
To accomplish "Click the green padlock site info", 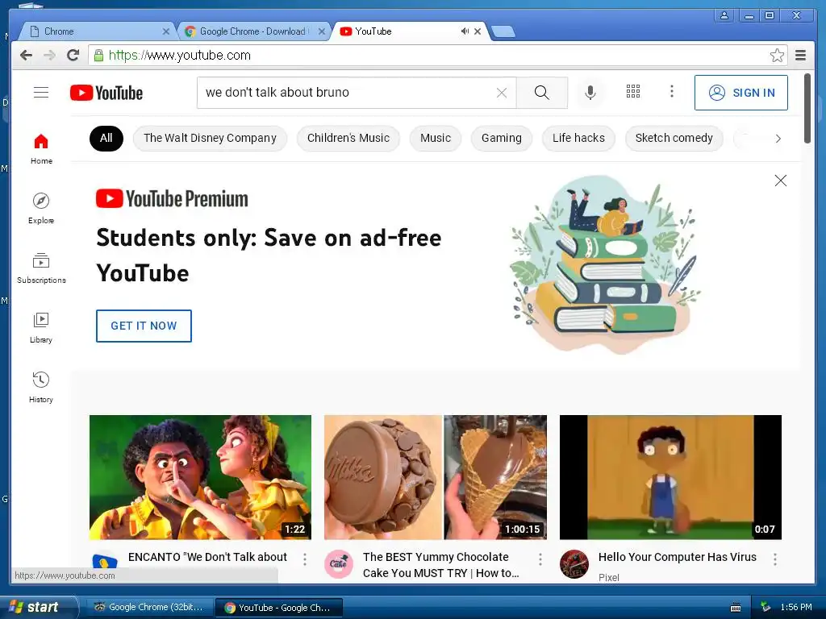I will pos(98,56).
